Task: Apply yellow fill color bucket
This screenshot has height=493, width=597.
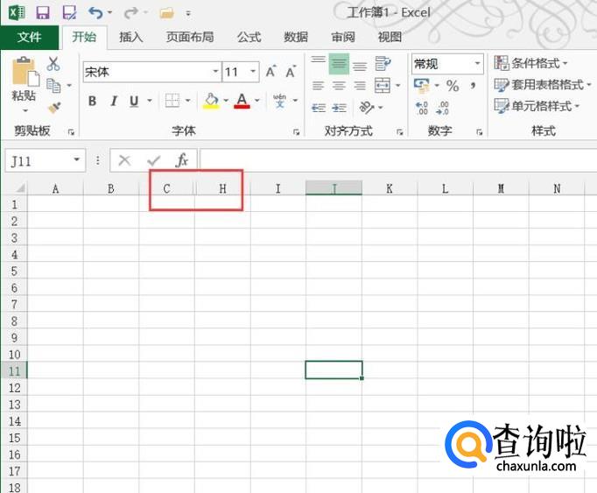Action: click(x=211, y=101)
